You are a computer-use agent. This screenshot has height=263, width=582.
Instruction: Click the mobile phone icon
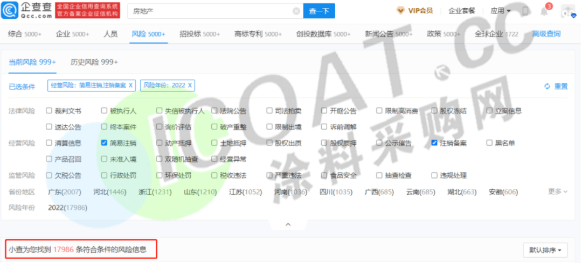525,11
